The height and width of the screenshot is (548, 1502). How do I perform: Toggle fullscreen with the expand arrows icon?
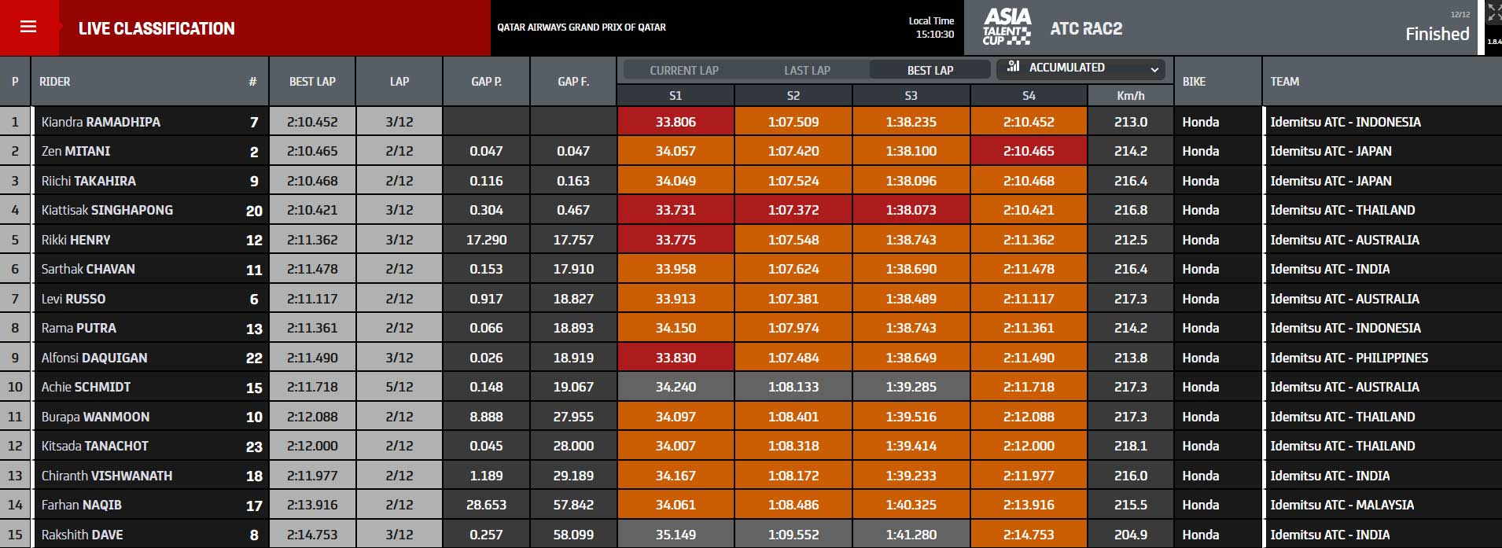coord(1493,13)
